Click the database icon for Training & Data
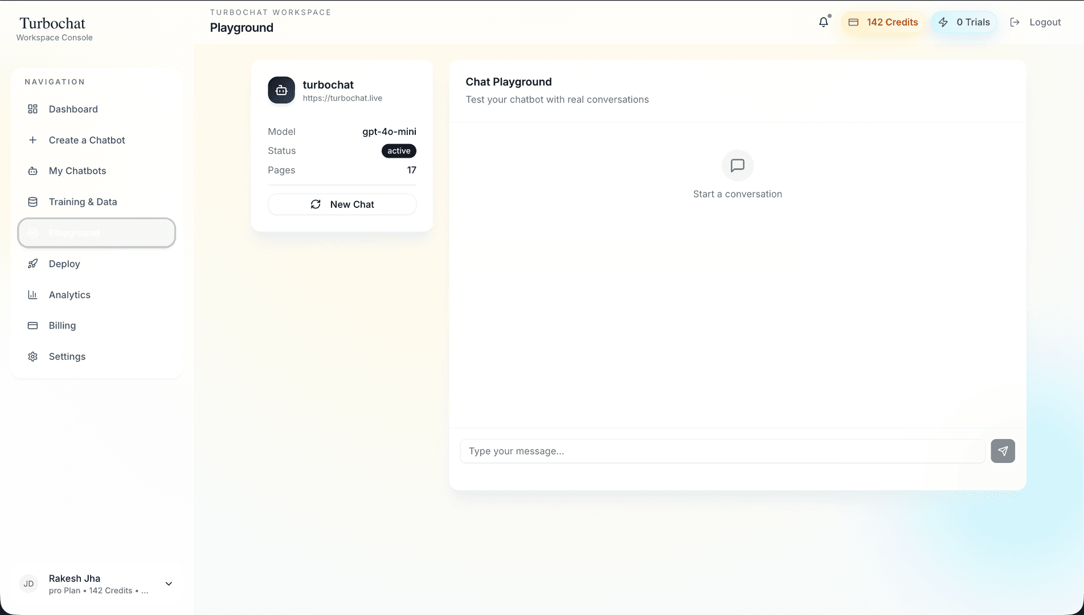1084x615 pixels. tap(33, 202)
